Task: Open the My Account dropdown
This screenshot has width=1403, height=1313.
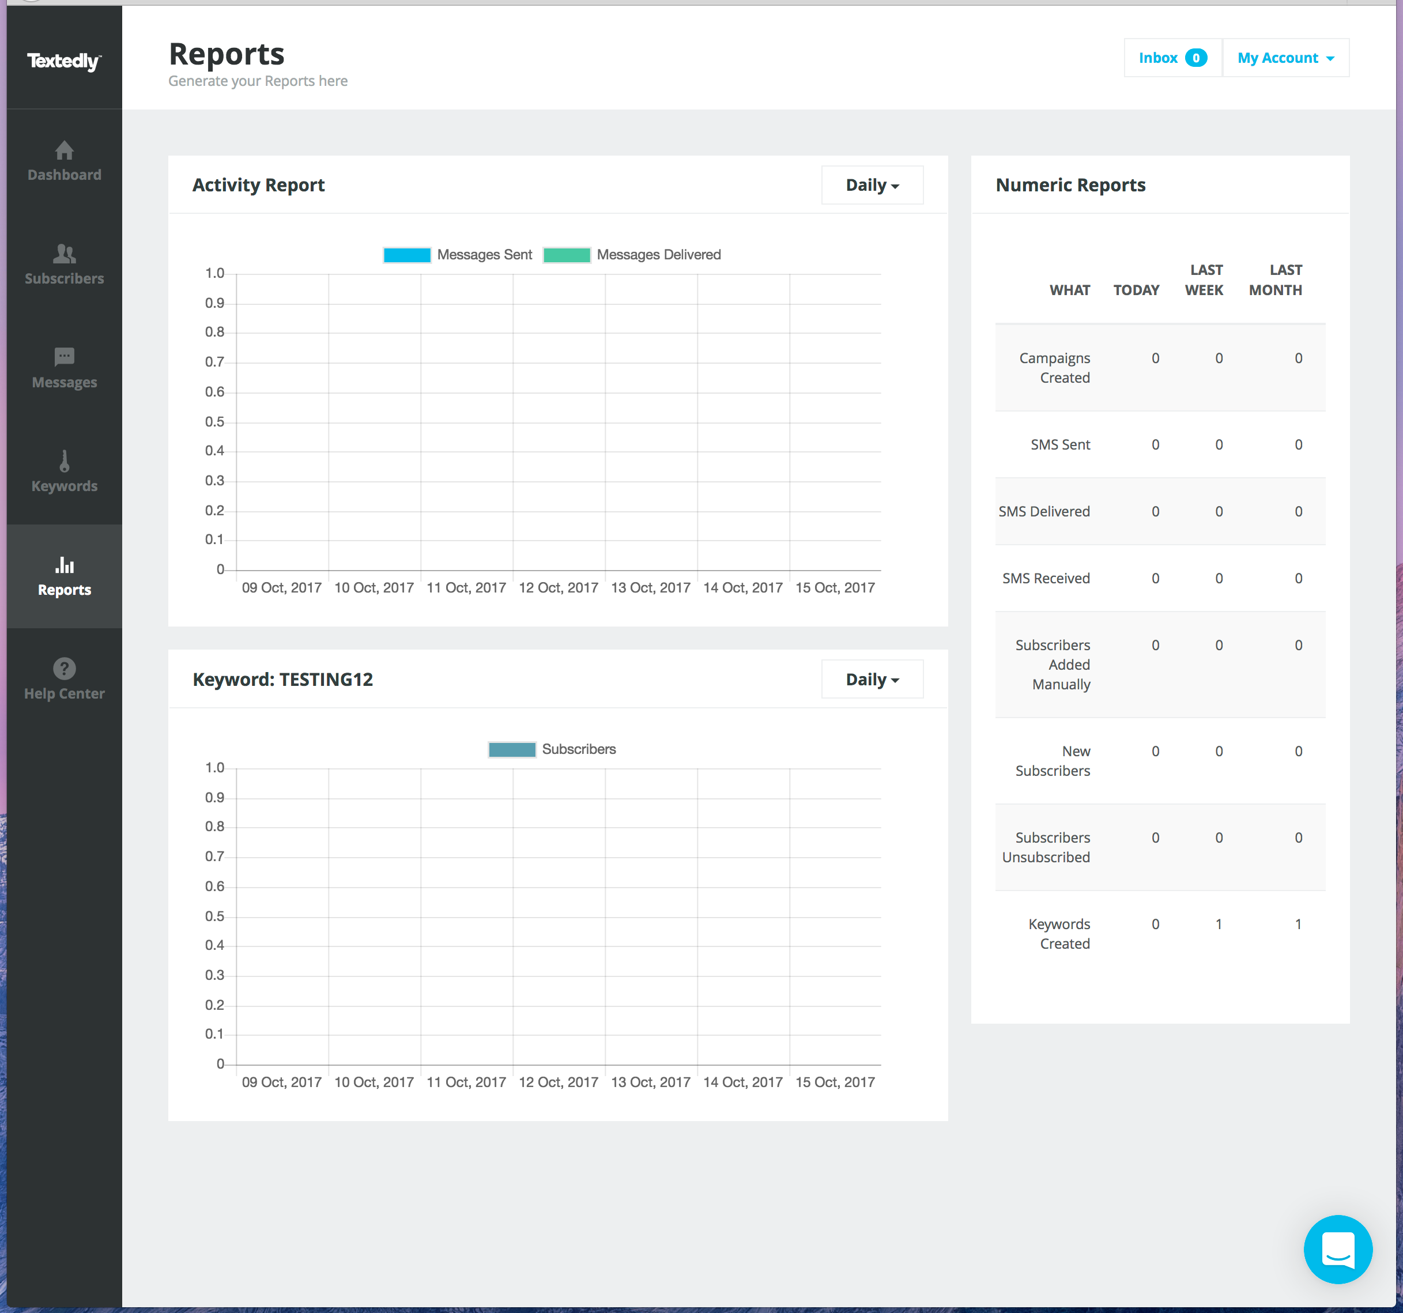Action: [x=1285, y=58]
